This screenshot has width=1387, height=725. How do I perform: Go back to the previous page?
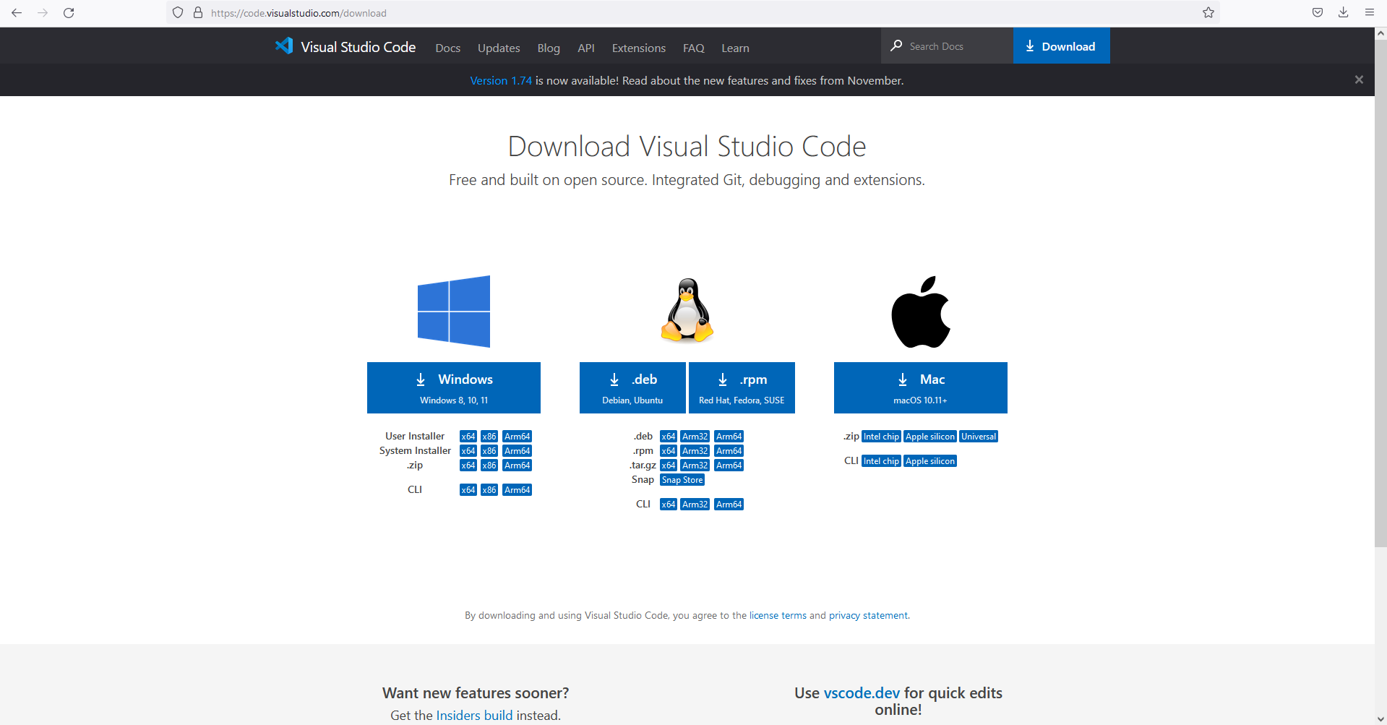17,13
